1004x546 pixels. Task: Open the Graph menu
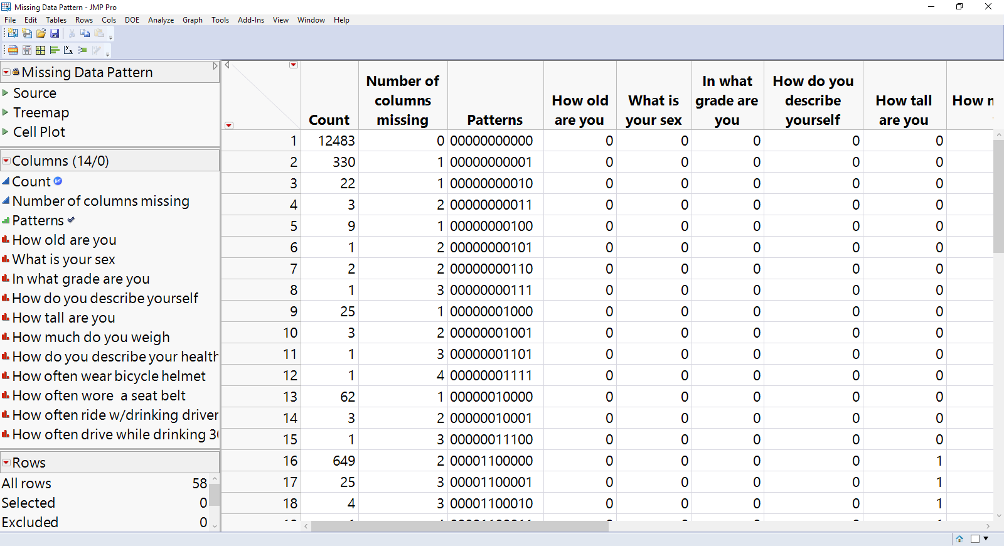click(192, 20)
